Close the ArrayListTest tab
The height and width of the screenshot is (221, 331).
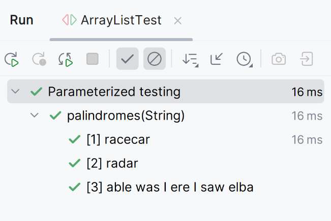(178, 21)
